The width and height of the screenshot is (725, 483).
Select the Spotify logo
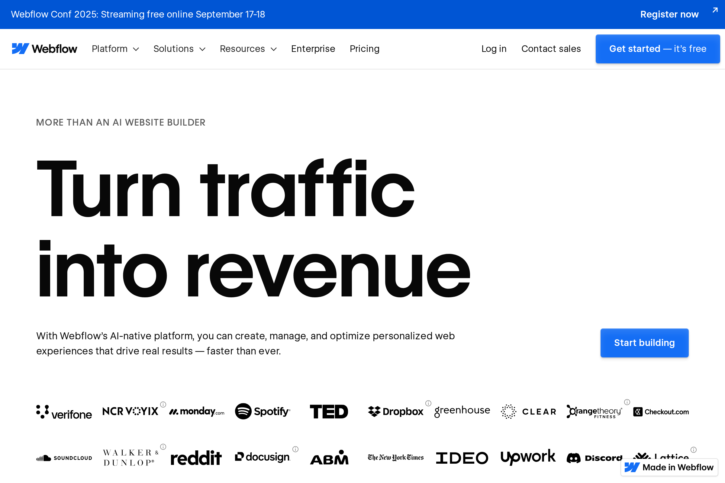(262, 411)
